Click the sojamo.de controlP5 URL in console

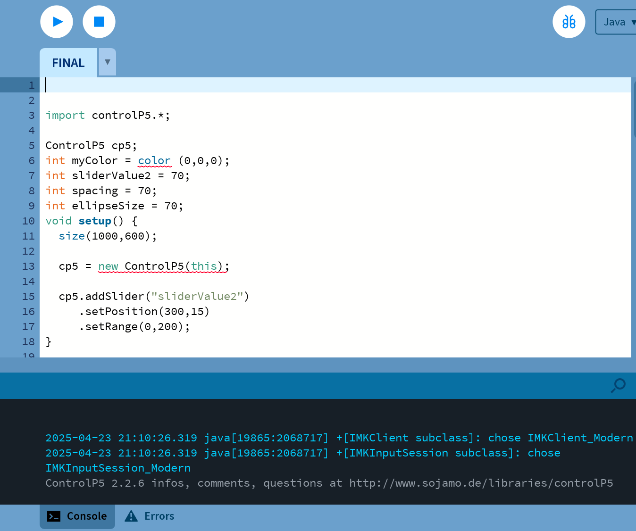click(481, 483)
